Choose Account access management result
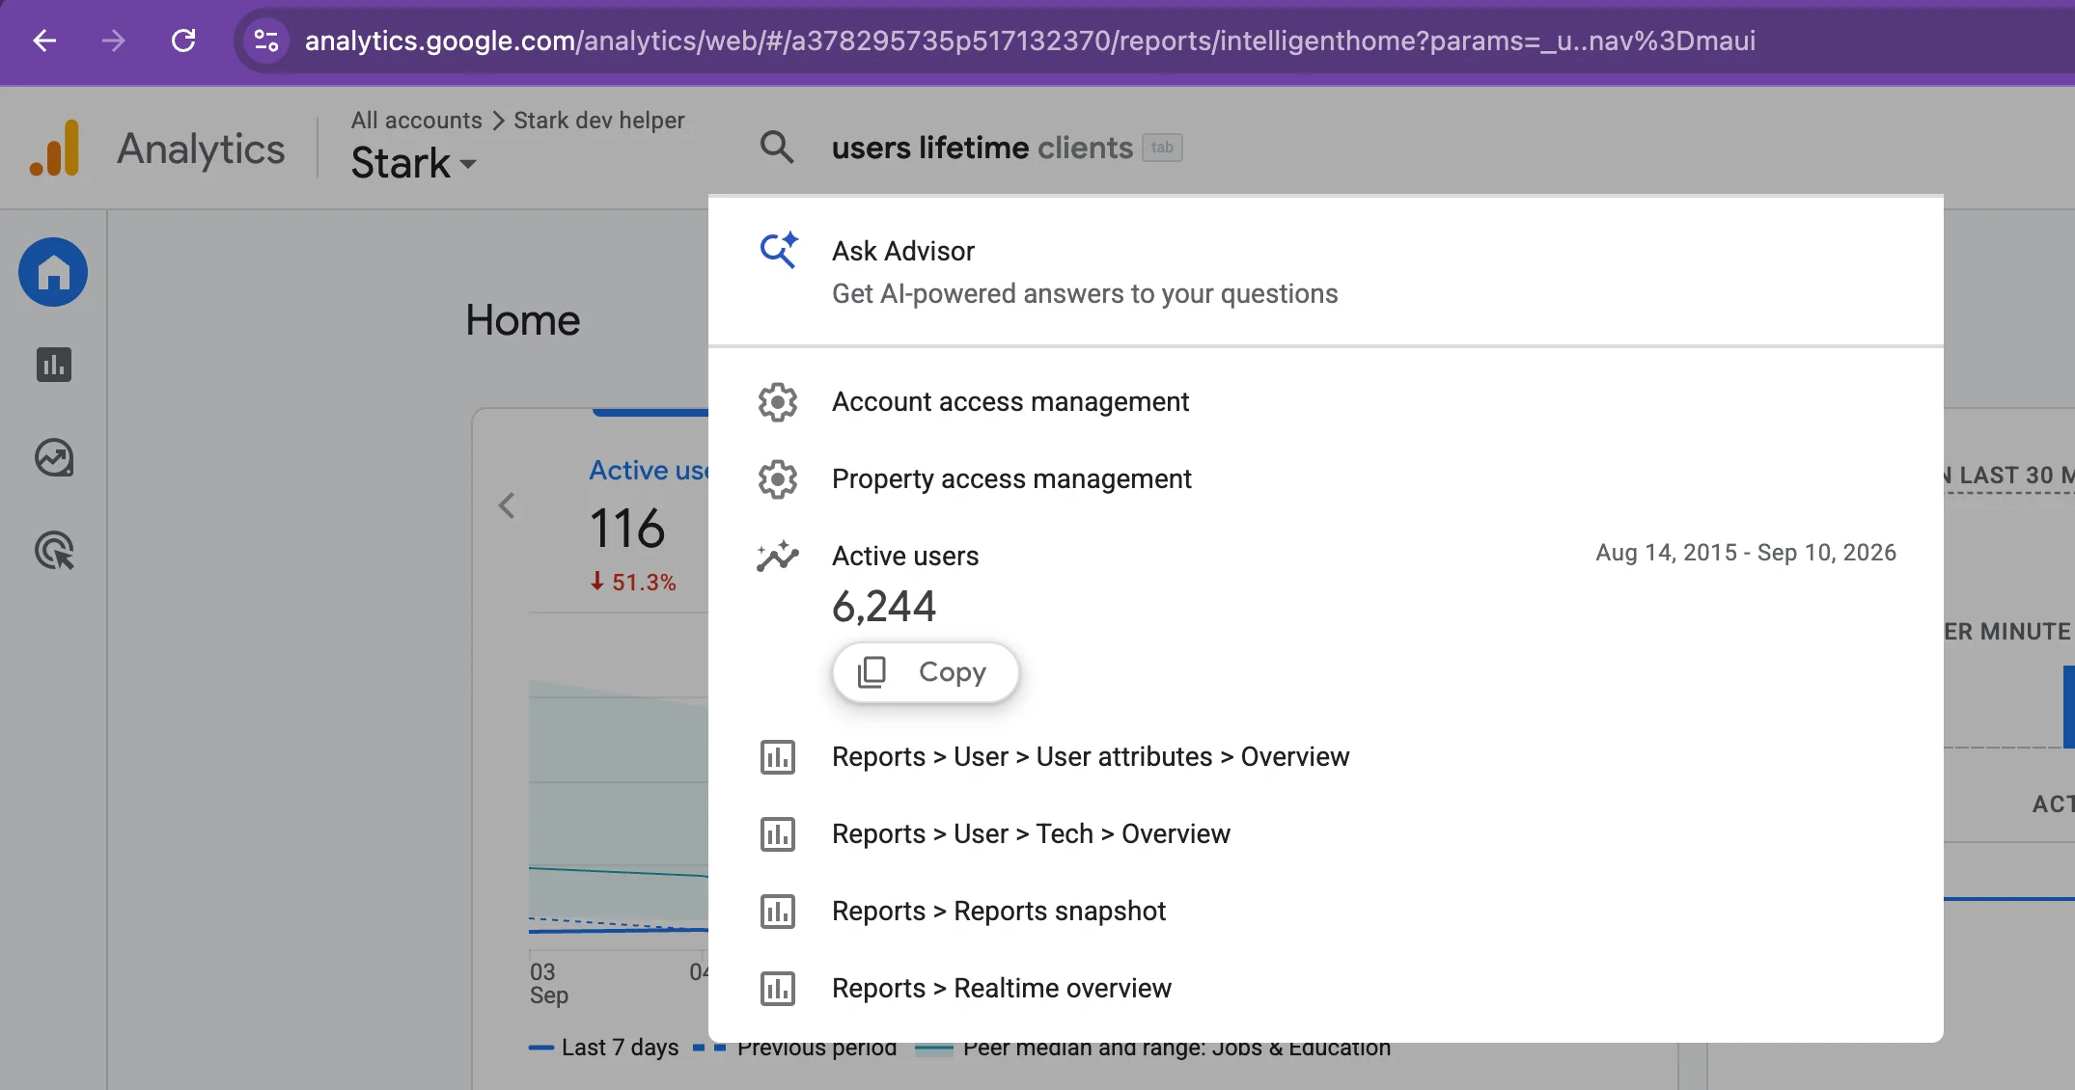Image resolution: width=2075 pixels, height=1090 pixels. 1325,402
